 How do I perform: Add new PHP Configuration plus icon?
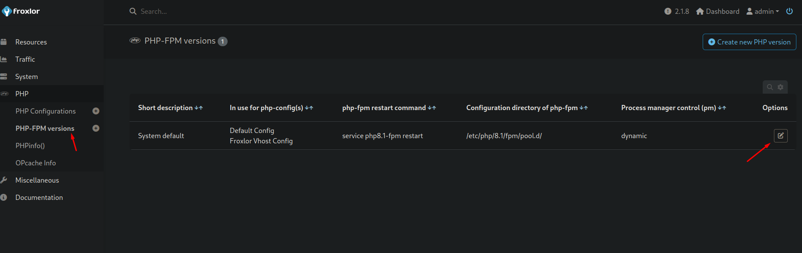(96, 111)
